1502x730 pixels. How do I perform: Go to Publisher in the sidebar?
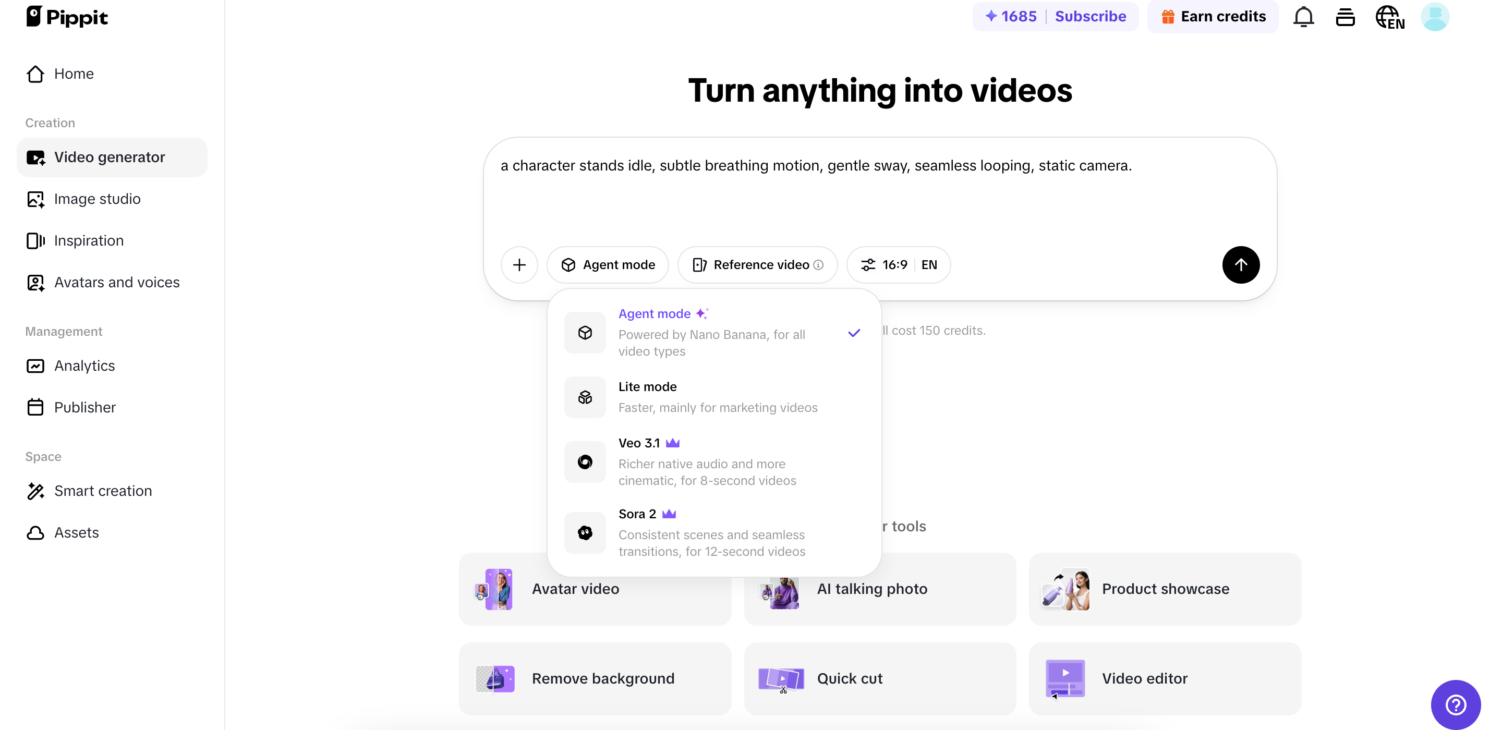coord(85,407)
